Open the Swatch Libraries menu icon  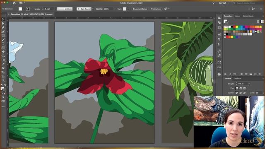click(225, 74)
